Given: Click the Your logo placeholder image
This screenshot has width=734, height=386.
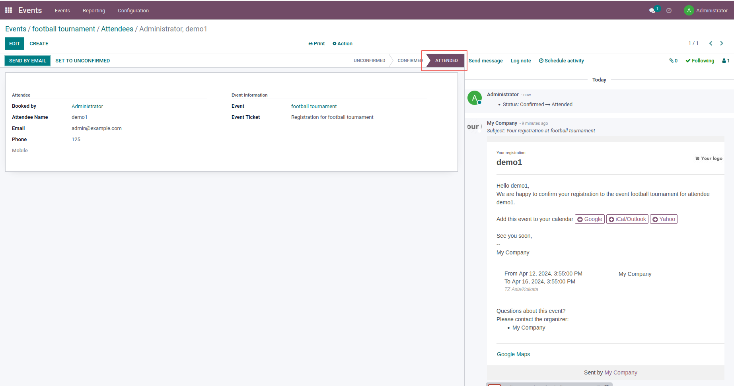Looking at the screenshot, I should click(709, 158).
